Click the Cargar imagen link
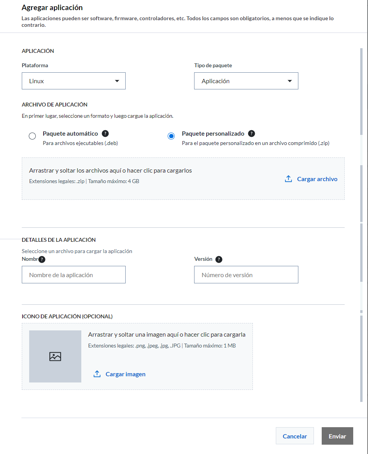This screenshot has width=368, height=454. point(126,374)
